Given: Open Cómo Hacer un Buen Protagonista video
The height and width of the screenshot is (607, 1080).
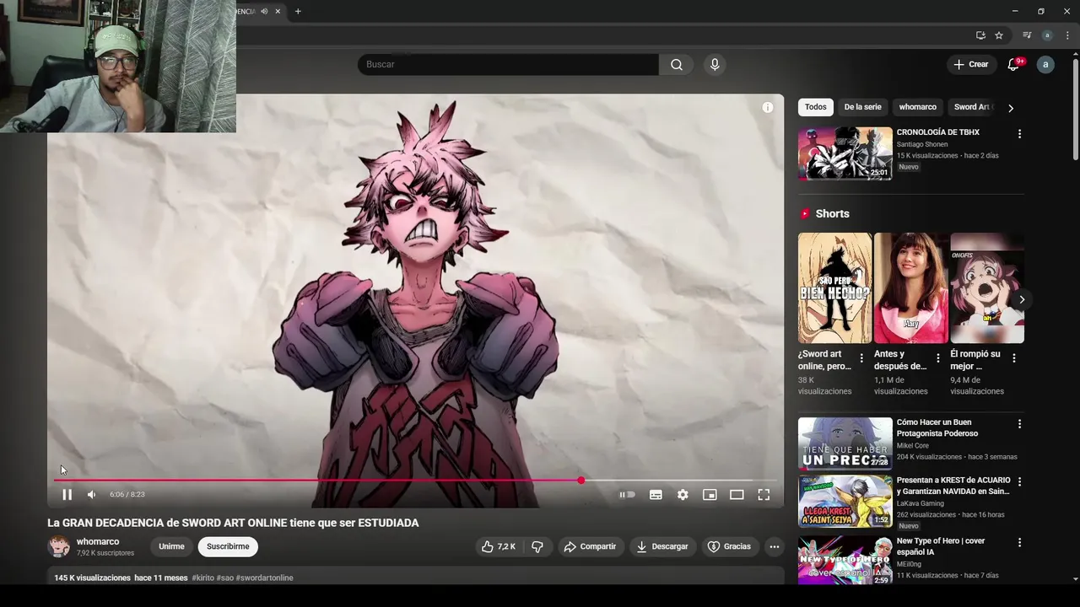Looking at the screenshot, I should [845, 443].
